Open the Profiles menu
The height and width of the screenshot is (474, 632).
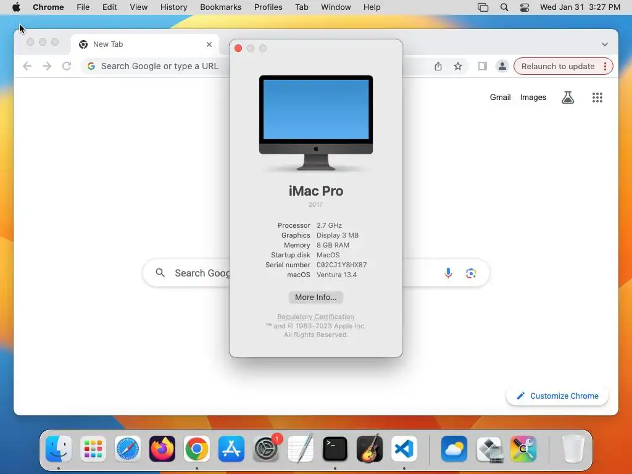click(268, 7)
